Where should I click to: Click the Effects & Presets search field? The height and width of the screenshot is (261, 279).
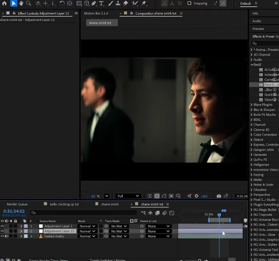[x=265, y=43]
